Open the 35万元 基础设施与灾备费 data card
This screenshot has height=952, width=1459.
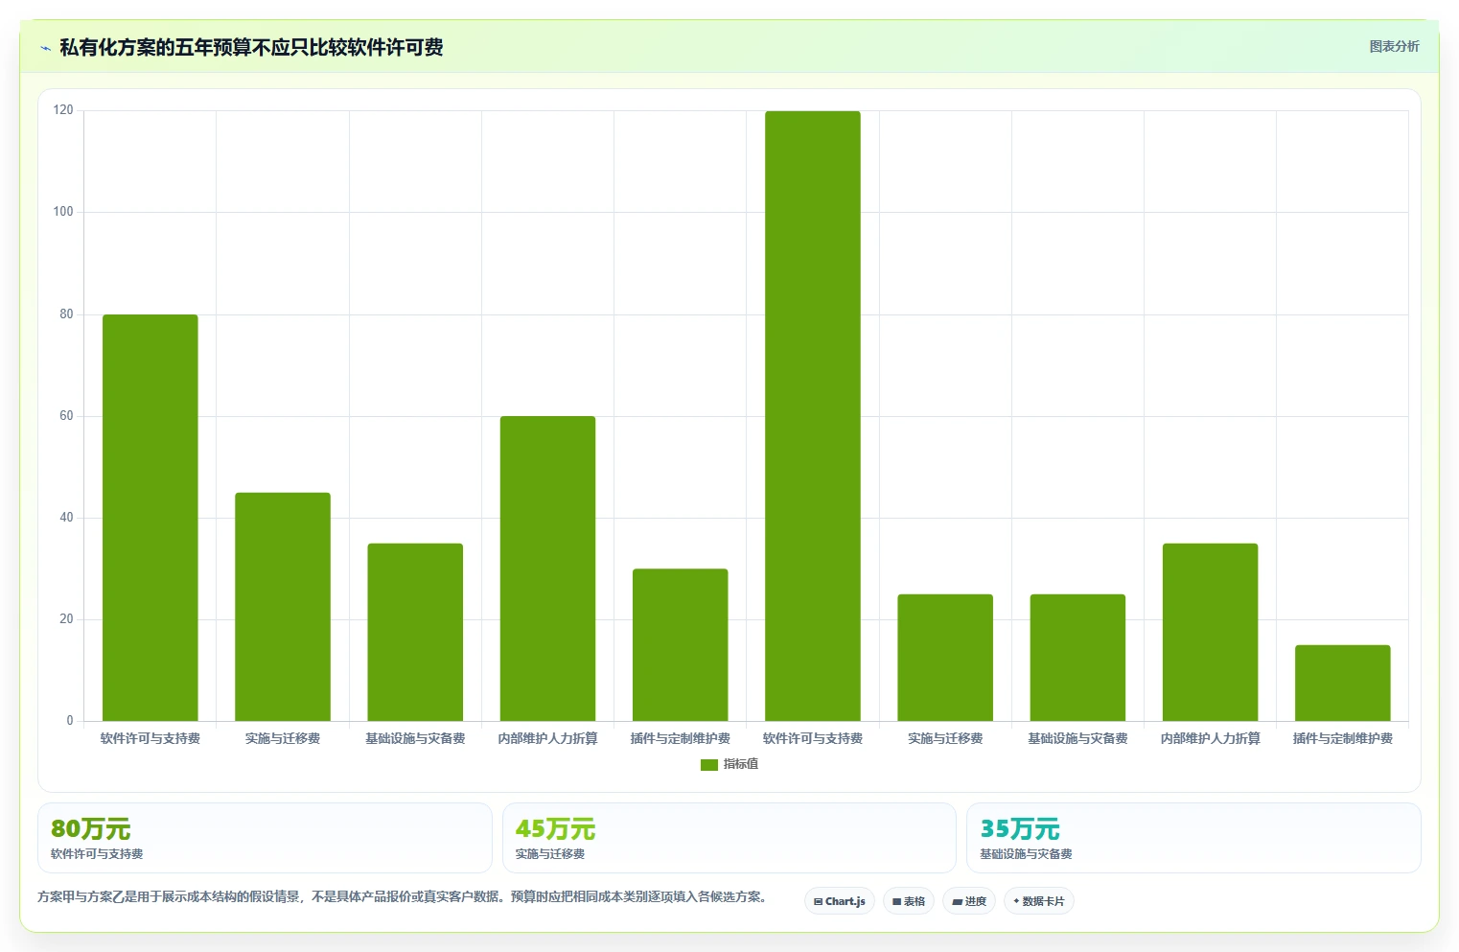(x=1193, y=838)
